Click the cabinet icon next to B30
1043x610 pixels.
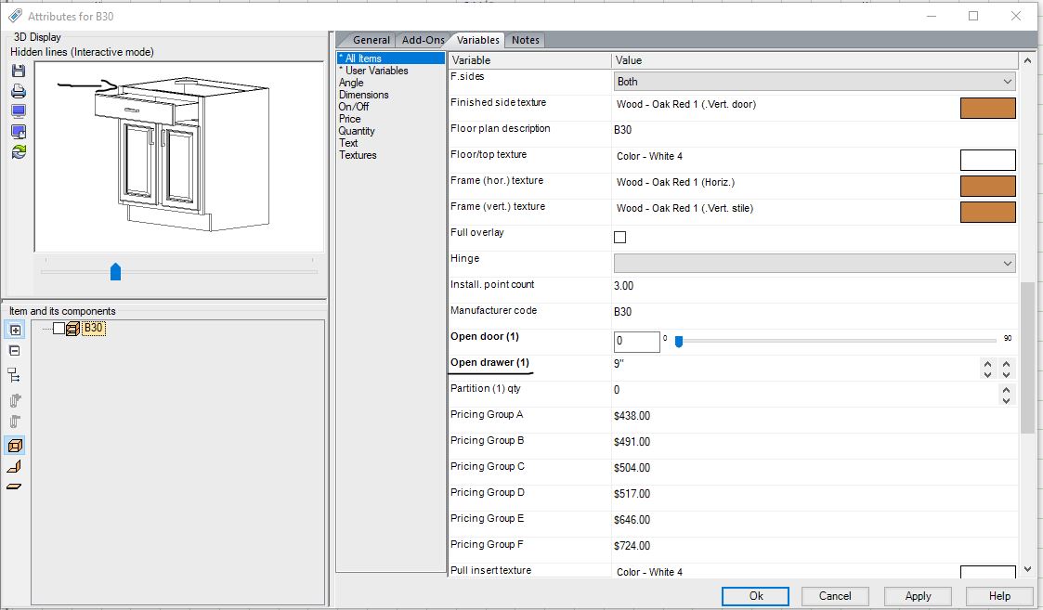[x=73, y=328]
